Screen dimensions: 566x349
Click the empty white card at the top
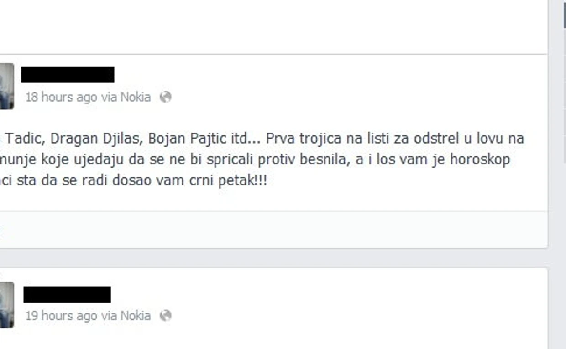[273, 26]
